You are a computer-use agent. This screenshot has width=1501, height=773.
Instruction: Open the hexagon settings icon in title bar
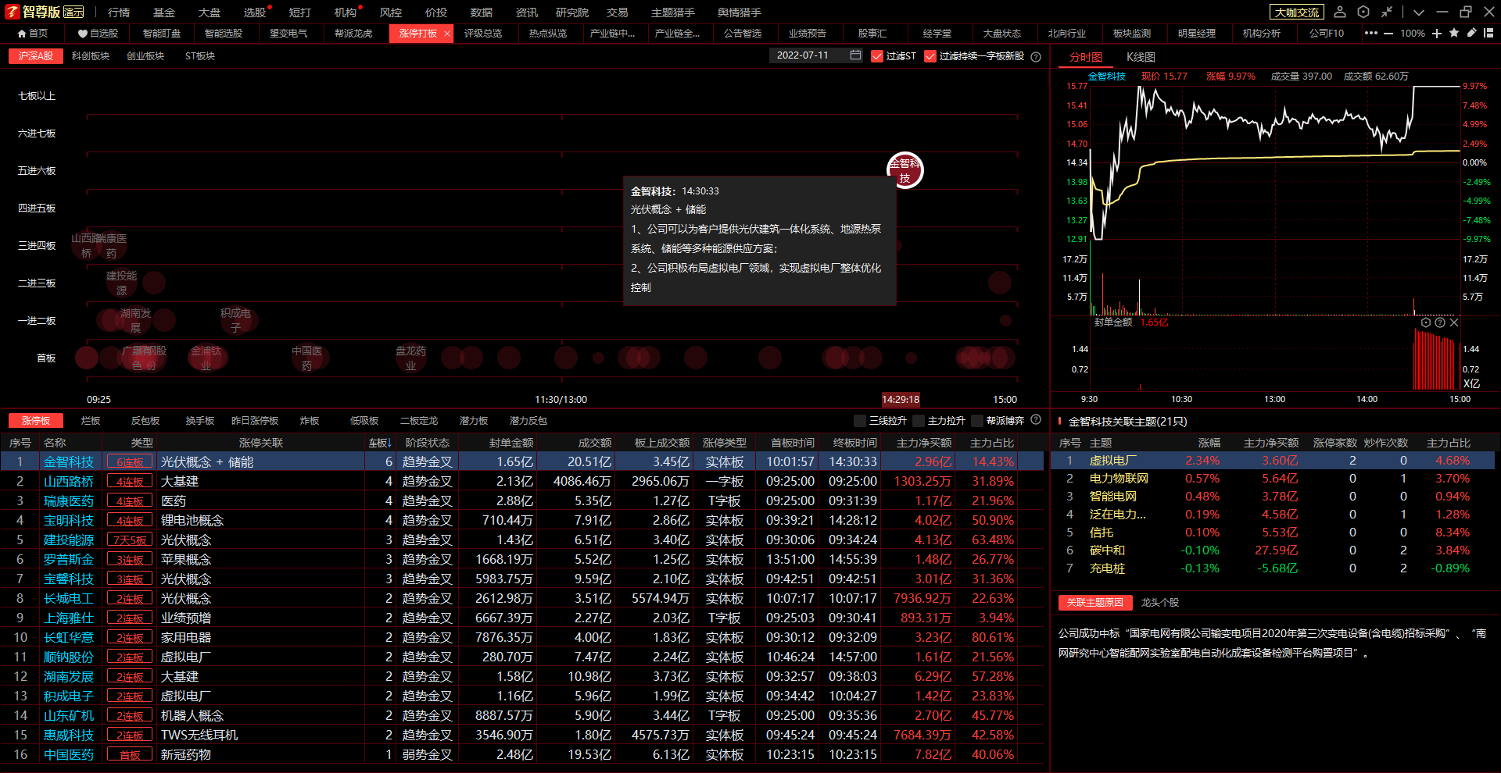[x=1363, y=12]
